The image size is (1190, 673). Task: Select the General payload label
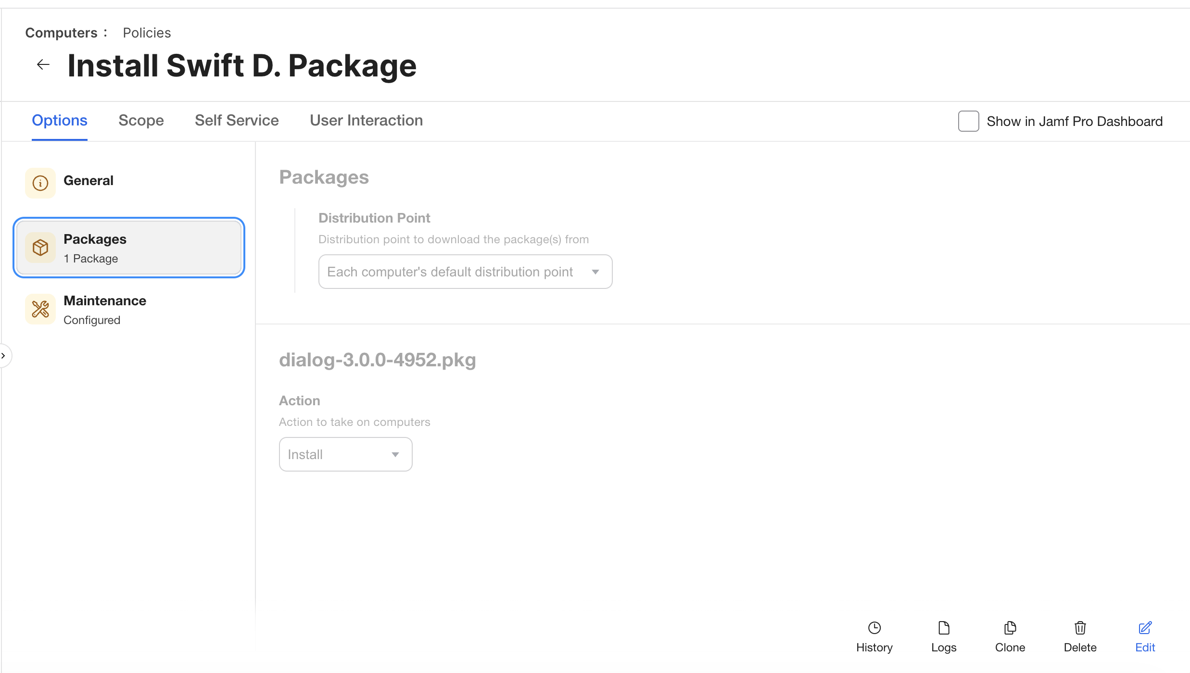(x=89, y=180)
